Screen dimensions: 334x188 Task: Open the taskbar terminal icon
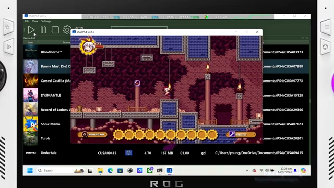point(160,171)
